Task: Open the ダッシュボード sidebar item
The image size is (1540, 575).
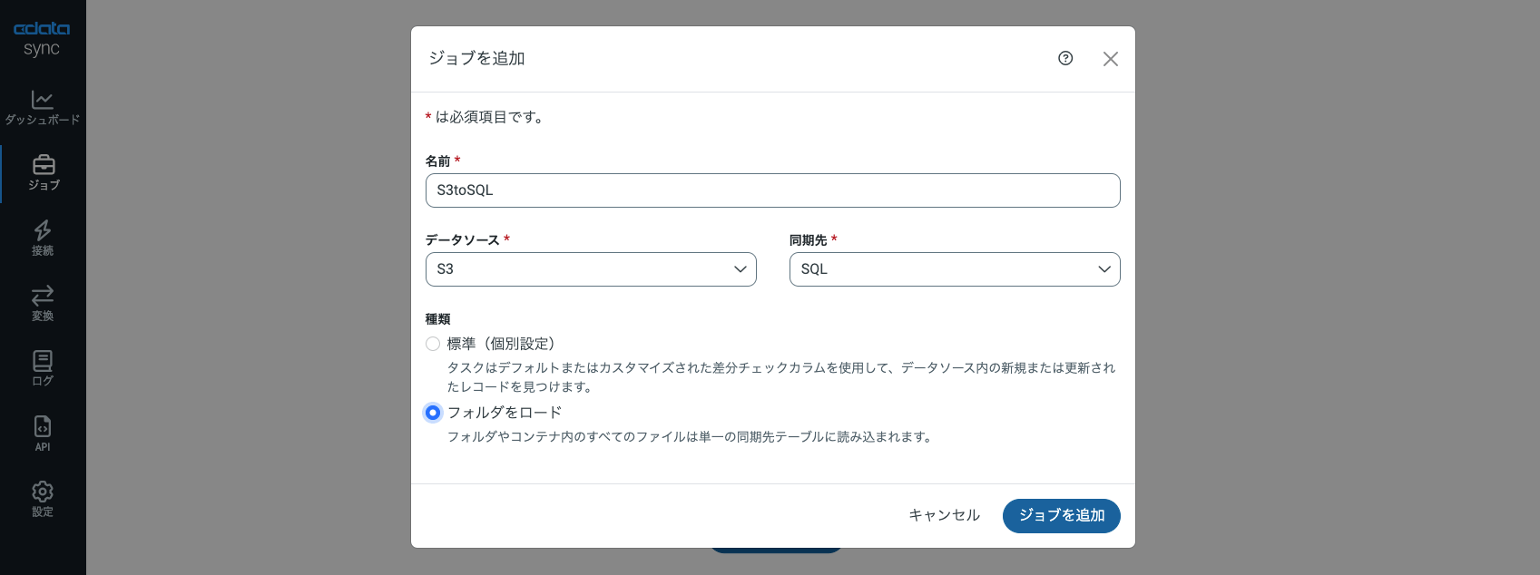Action: (43, 107)
